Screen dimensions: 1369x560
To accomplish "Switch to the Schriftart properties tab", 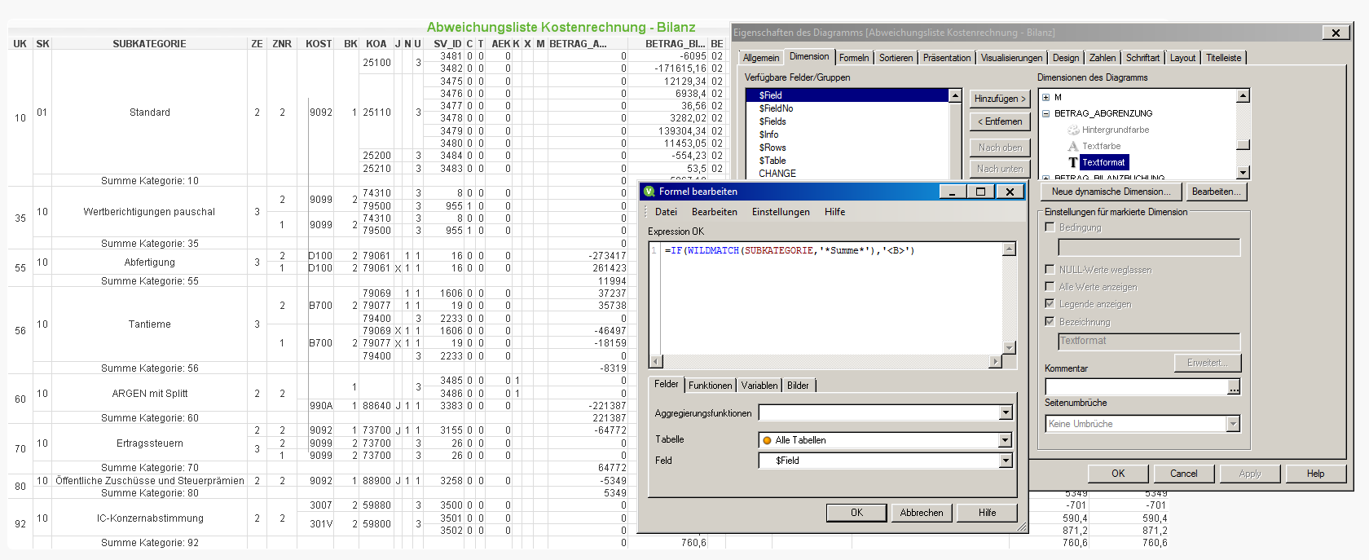I will [1142, 58].
